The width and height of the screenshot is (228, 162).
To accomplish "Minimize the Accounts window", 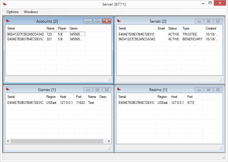I will tap(88, 21).
